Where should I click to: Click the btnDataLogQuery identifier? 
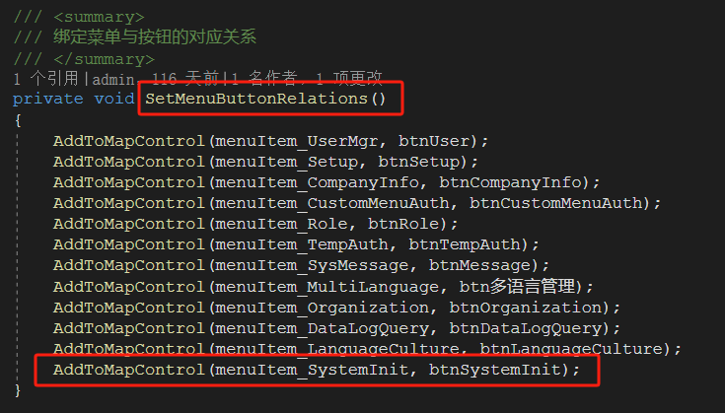coord(526,328)
